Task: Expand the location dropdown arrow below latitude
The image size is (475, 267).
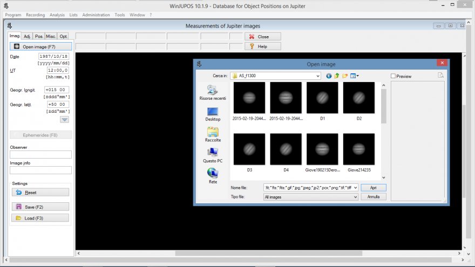Action: click(x=65, y=120)
